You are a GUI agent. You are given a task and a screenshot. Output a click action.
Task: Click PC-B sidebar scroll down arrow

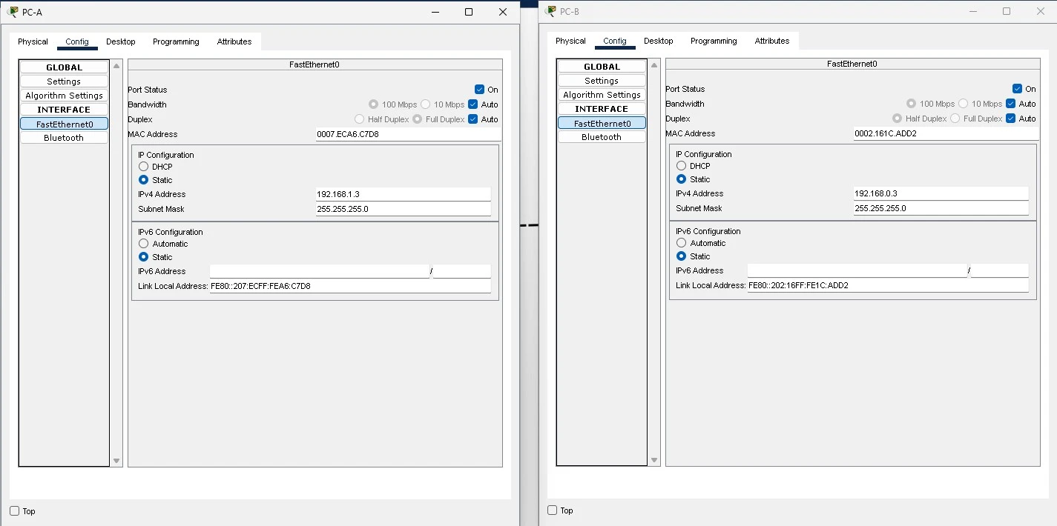click(654, 460)
